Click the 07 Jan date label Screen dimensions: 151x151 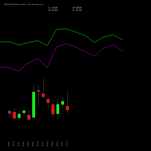pyautogui.click(x=43, y=144)
